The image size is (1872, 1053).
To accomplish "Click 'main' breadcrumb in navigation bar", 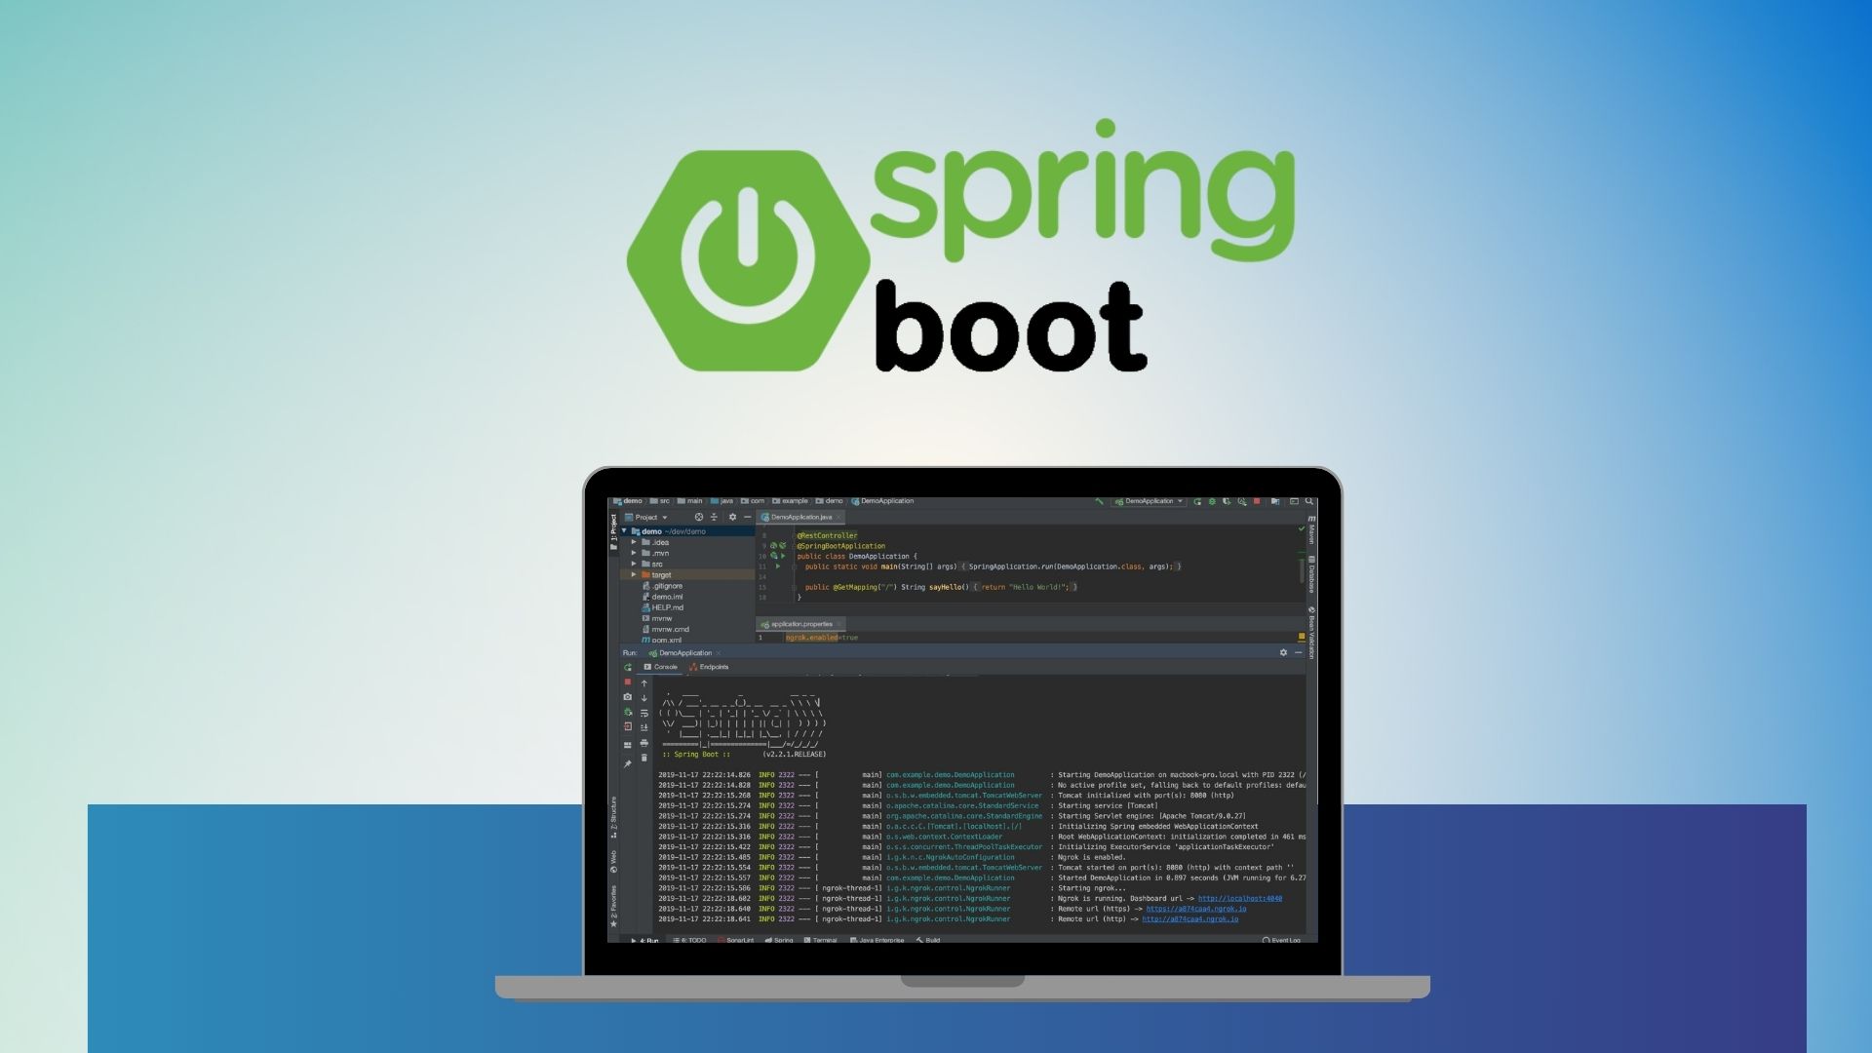I will 689,501.
